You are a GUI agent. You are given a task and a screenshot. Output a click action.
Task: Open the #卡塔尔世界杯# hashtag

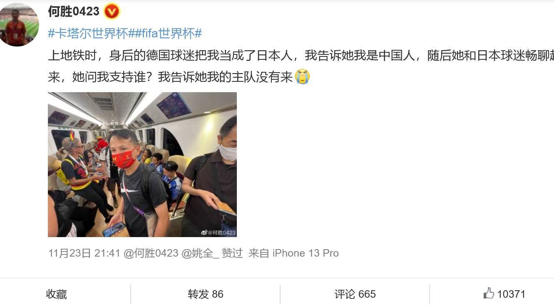coord(88,33)
